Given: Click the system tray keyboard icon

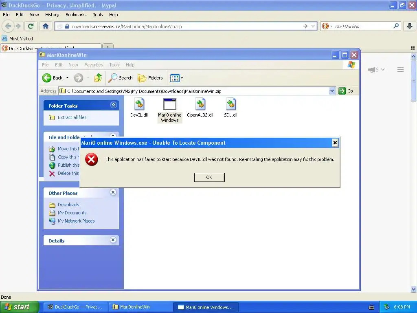Looking at the screenshot, I should pos(371,307).
